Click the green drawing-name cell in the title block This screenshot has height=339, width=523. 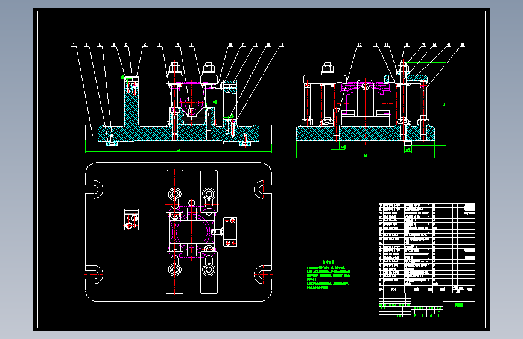(x=459, y=305)
